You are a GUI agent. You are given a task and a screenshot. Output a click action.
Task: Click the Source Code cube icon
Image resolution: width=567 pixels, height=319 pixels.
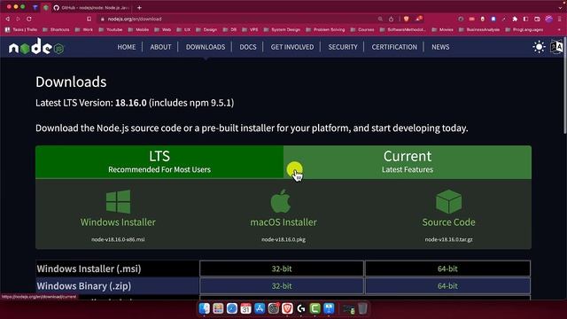click(x=449, y=201)
